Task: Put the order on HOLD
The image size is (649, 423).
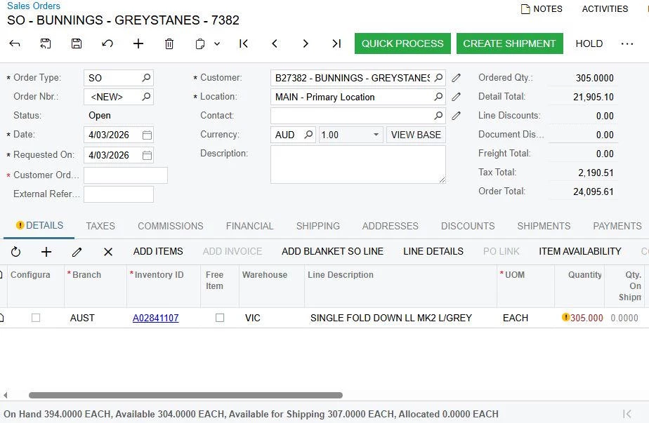Action: click(589, 43)
